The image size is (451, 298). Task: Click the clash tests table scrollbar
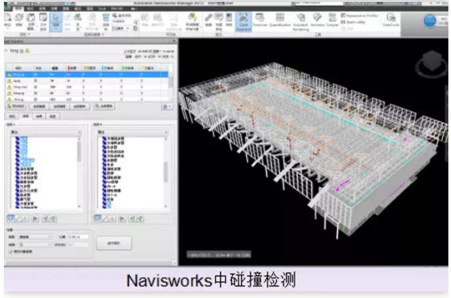171,82
